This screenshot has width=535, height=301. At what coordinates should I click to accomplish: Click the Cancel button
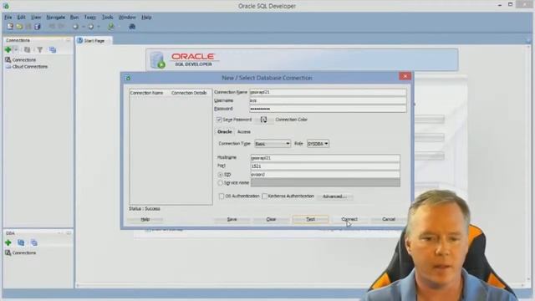(x=389, y=219)
